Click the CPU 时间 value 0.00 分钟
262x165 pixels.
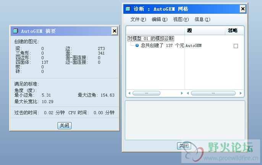(104, 113)
